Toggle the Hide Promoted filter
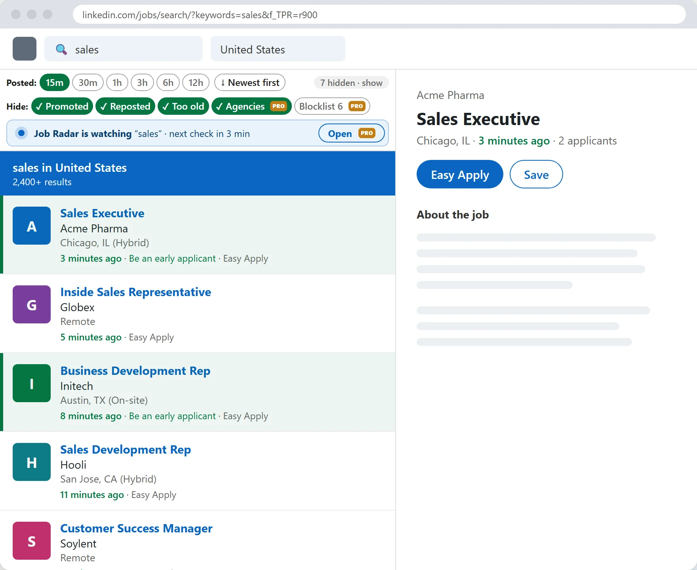This screenshot has height=570, width=697. point(62,106)
